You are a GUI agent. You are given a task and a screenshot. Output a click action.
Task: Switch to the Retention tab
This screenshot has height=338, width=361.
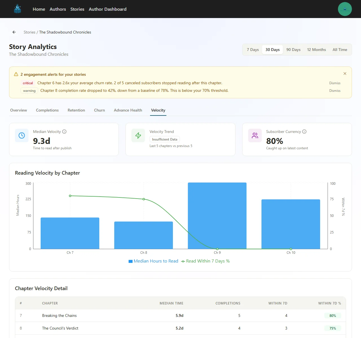(x=76, y=110)
